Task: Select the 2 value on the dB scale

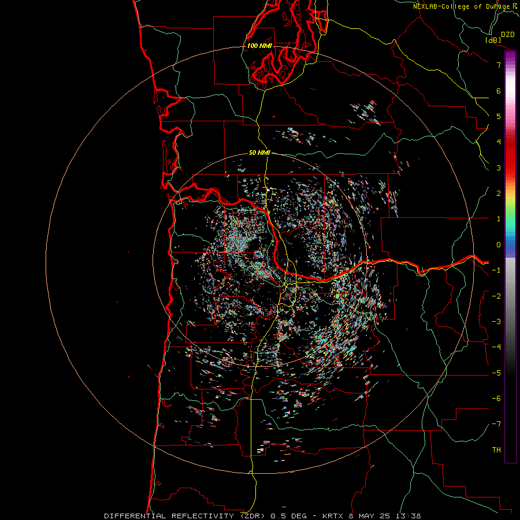Action: (x=499, y=194)
